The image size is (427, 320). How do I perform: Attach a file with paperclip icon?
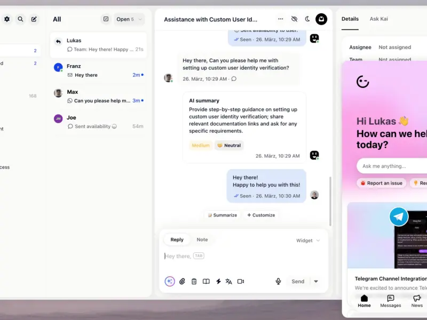click(x=182, y=282)
